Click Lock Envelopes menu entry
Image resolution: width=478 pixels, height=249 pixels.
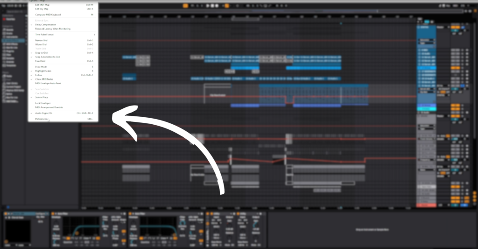coord(43,103)
